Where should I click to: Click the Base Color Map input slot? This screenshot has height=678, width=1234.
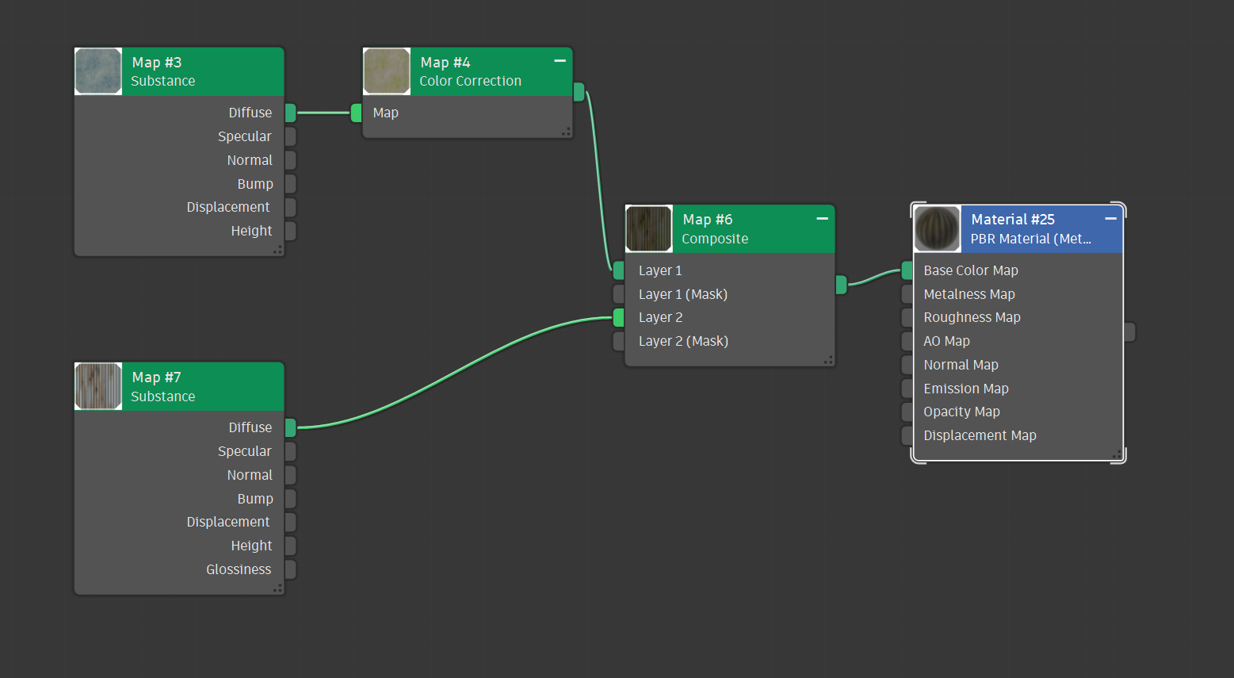(907, 270)
